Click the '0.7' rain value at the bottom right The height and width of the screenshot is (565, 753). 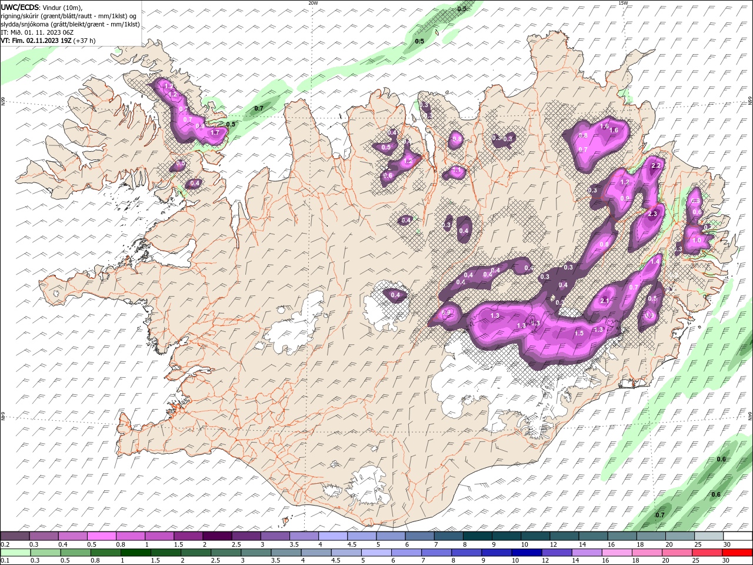[660, 515]
